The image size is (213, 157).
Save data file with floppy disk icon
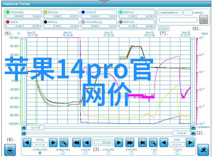pyautogui.click(x=203, y=19)
